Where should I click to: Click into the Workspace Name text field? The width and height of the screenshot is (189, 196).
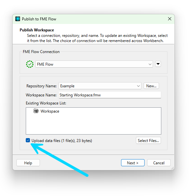coord(110,95)
